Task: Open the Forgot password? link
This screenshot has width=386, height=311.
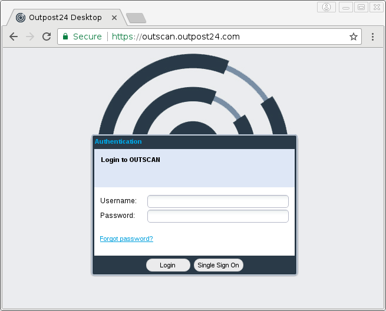Action: [126, 239]
